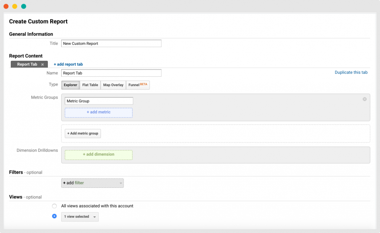This screenshot has height=233, width=380.
Task: Click Duplicate this tab link
Action: point(351,73)
